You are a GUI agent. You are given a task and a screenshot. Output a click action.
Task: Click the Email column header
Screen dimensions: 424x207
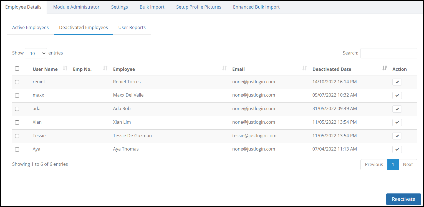[238, 69]
